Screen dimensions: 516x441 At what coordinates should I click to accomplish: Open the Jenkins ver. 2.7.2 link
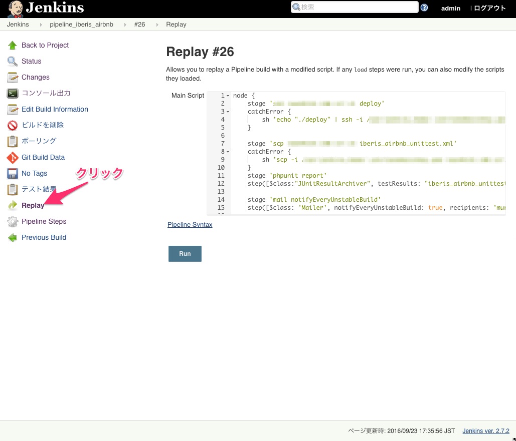coord(486,431)
